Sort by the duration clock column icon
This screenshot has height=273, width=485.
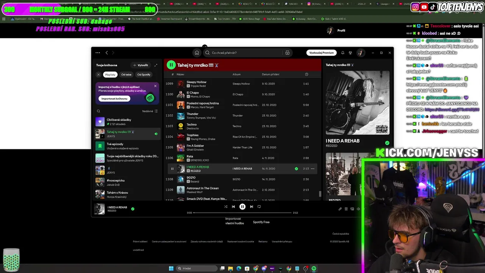pos(307,74)
